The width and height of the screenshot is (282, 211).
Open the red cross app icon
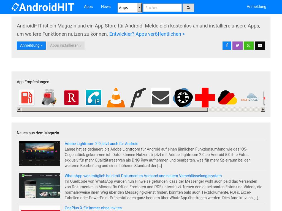pos(205,98)
